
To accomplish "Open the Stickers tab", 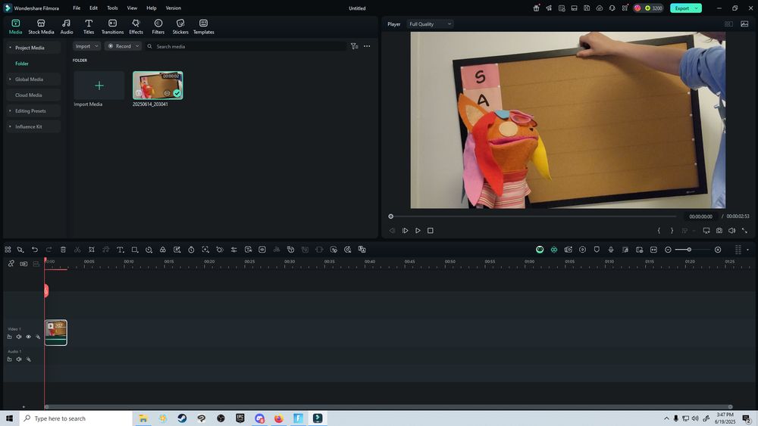I will point(180,26).
